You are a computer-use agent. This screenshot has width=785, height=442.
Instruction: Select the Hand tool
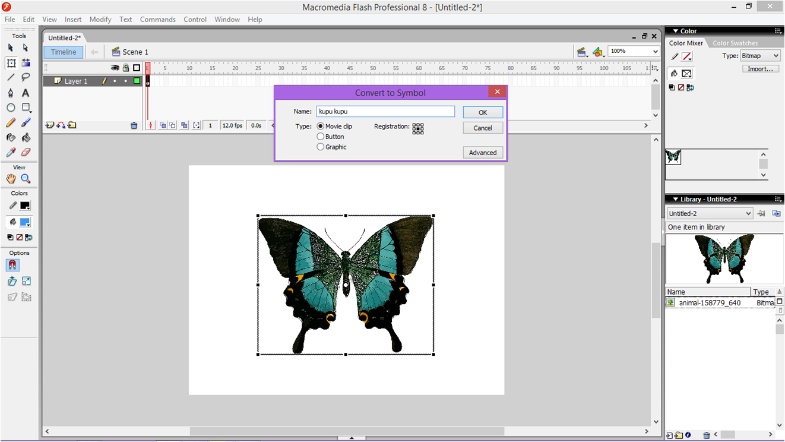coord(11,178)
